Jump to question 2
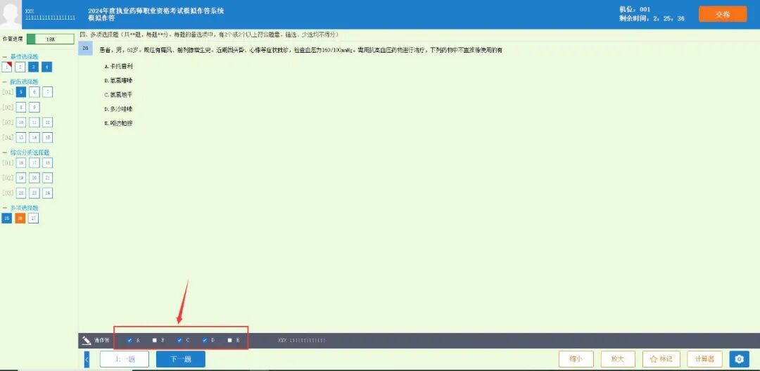The image size is (760, 371). tap(20, 67)
